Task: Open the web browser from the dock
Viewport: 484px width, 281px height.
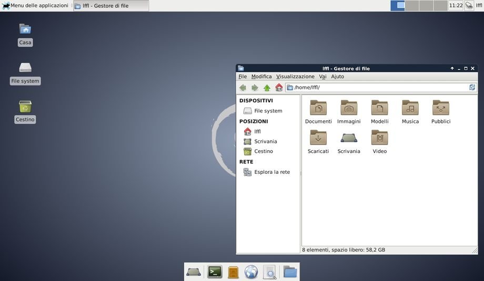Action: point(251,272)
